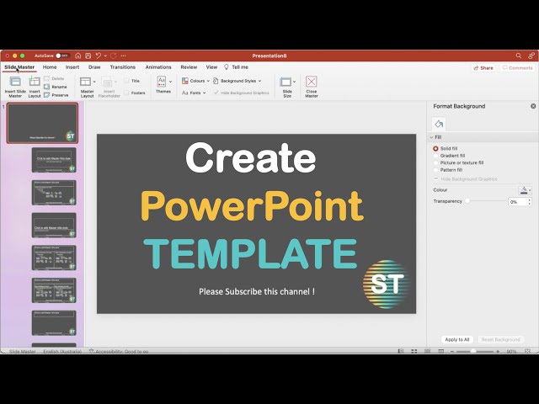Click the Share button

tap(483, 68)
